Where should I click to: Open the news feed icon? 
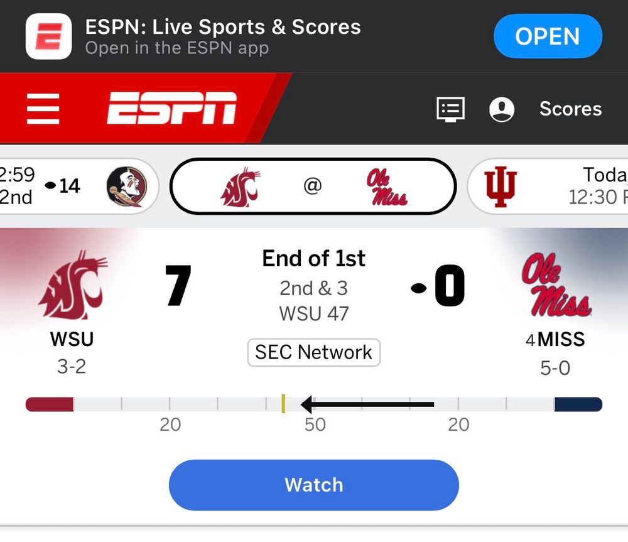pyautogui.click(x=450, y=109)
